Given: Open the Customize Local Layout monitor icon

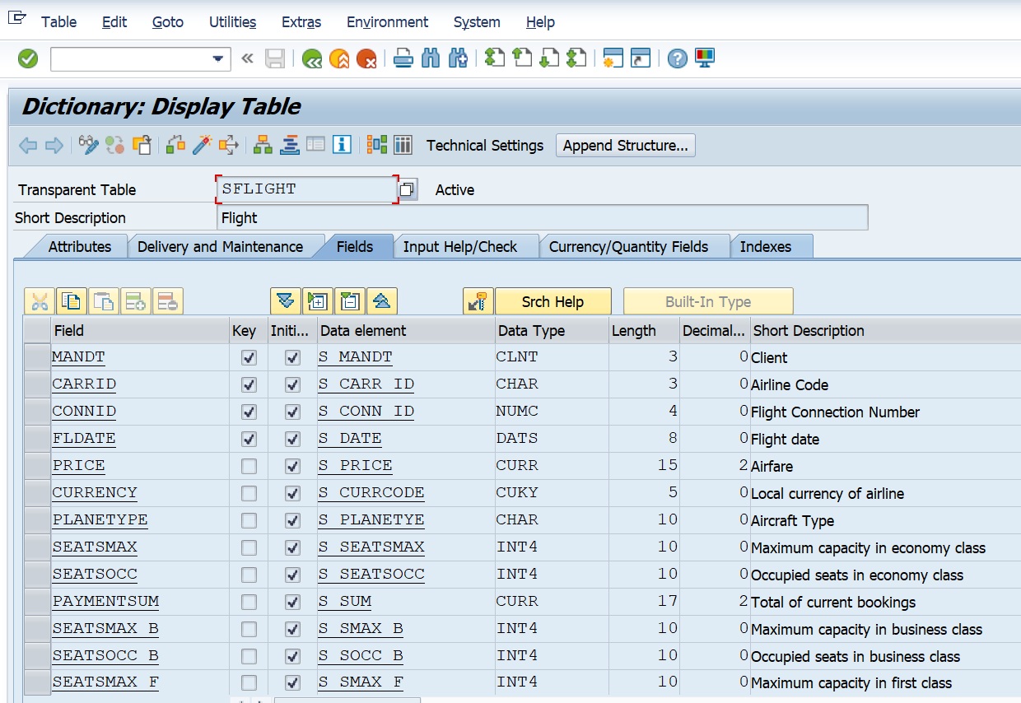Looking at the screenshot, I should [705, 58].
